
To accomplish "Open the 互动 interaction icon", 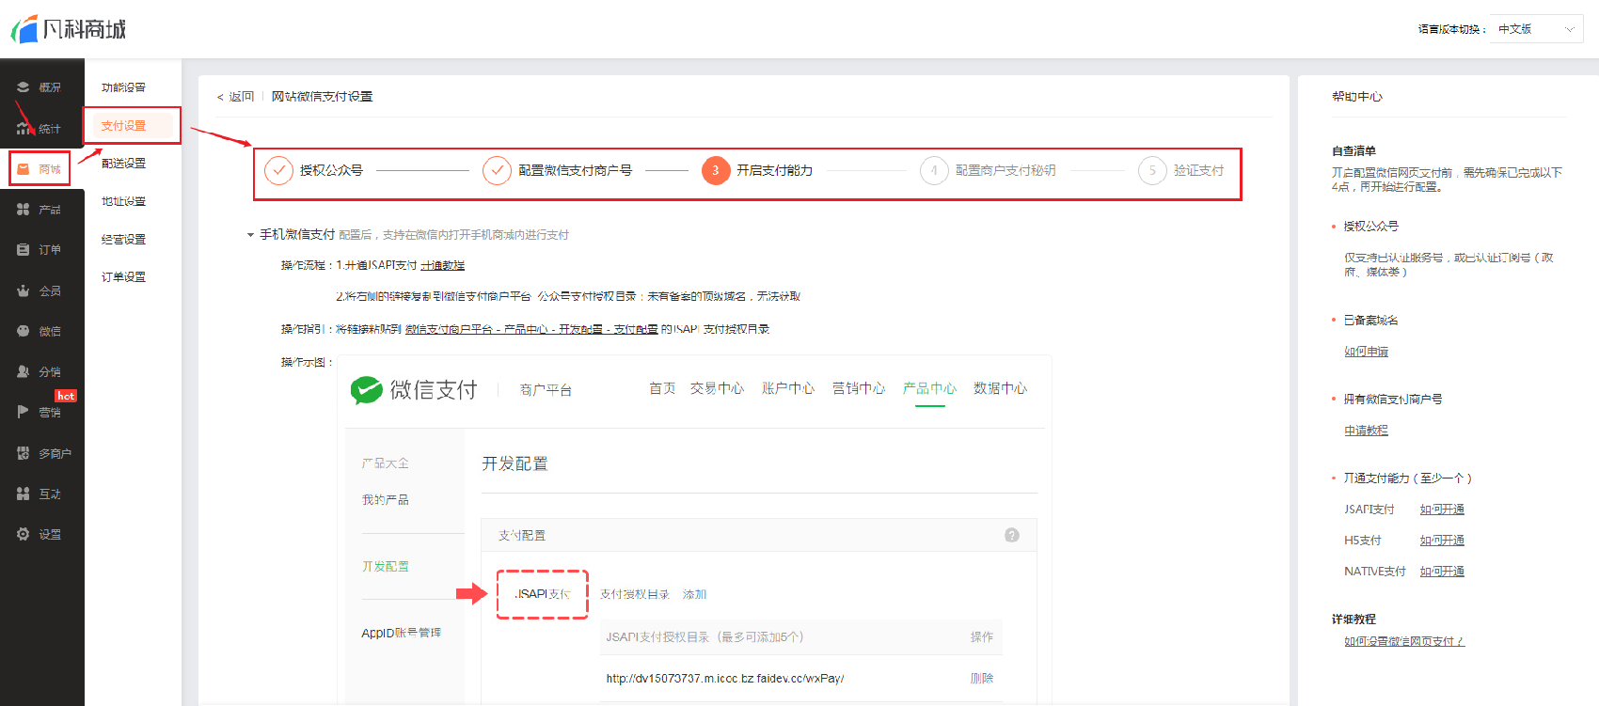I will click(x=23, y=494).
